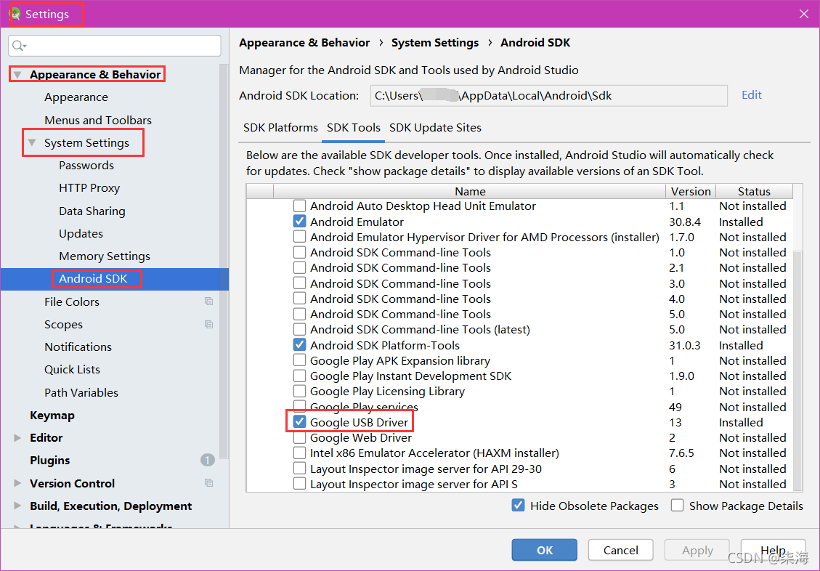Screen dimensions: 820x571
Task: Check Google Play APK Expansion library
Action: (x=300, y=360)
